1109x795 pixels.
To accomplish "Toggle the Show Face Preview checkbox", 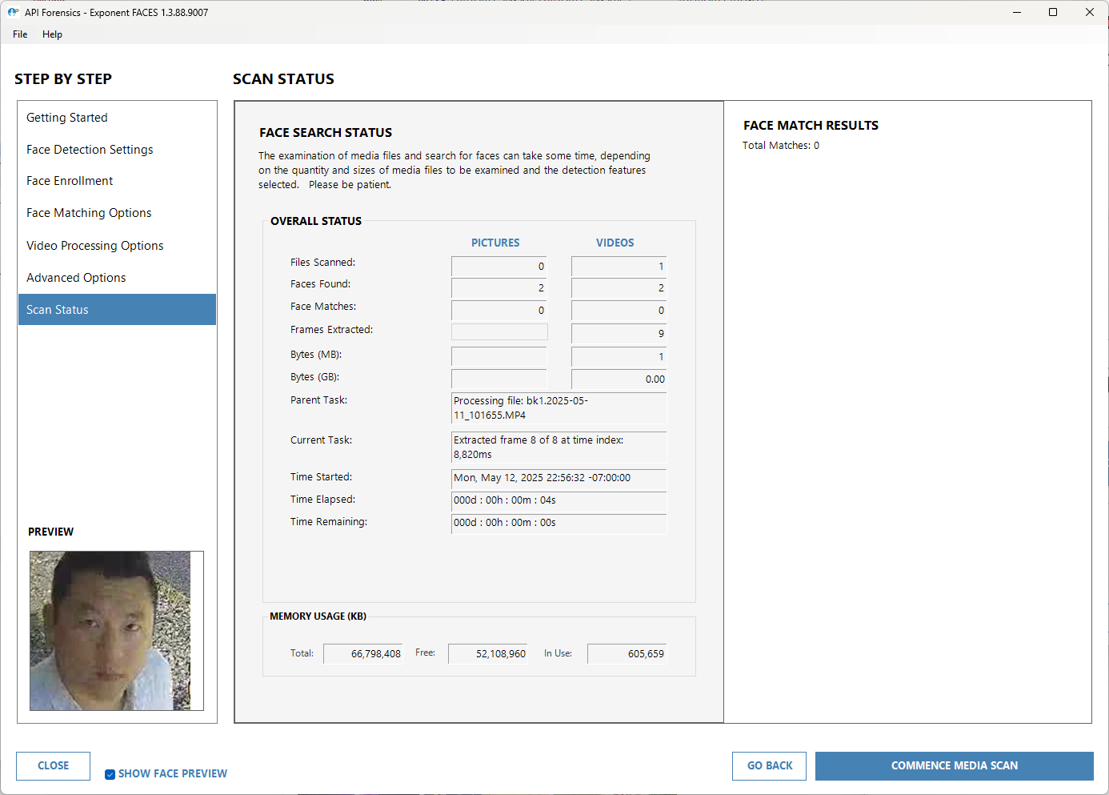I will tap(110, 774).
